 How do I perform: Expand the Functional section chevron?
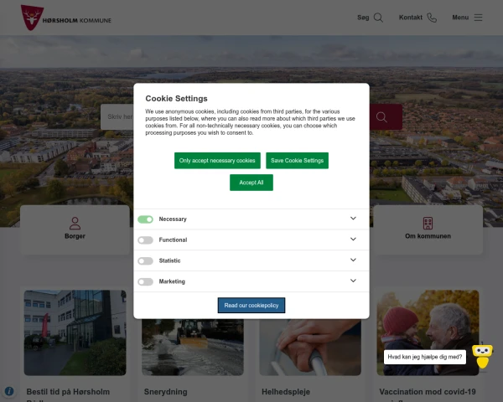click(x=353, y=240)
